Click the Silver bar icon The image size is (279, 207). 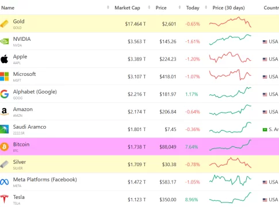(5, 164)
